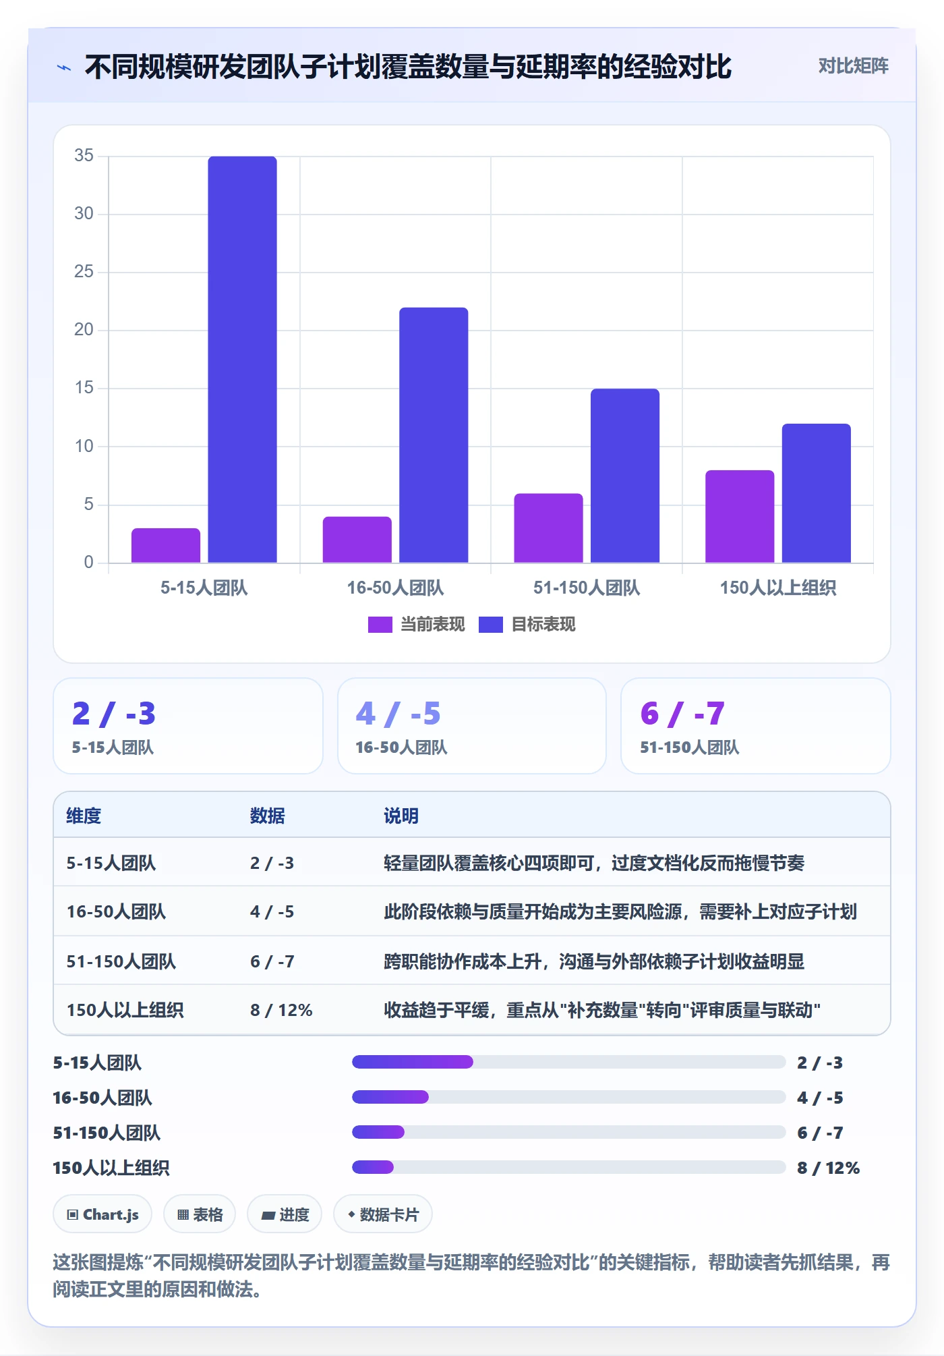
Task: Click the 150人以上组织 purple current bar
Action: coord(740,516)
